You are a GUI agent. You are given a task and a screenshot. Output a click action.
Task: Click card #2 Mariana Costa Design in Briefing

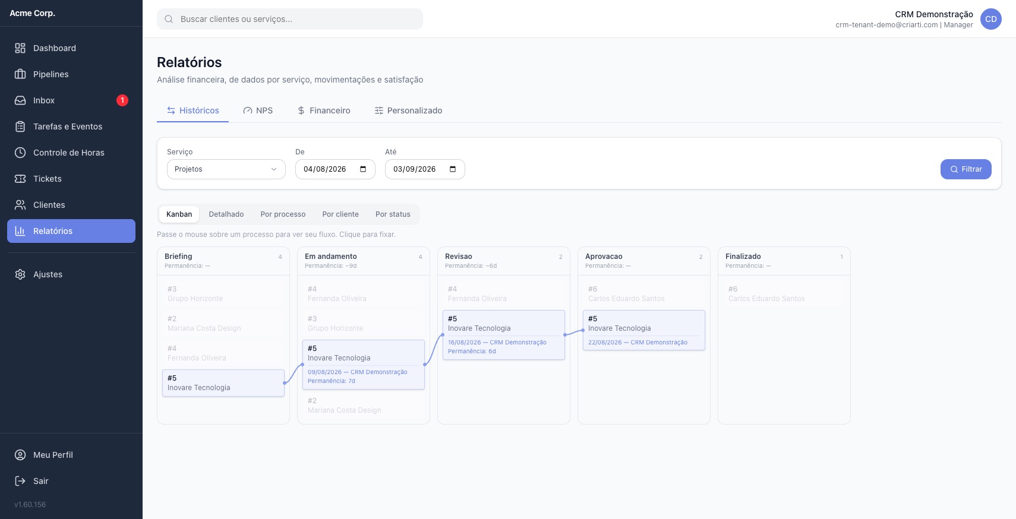pos(223,324)
